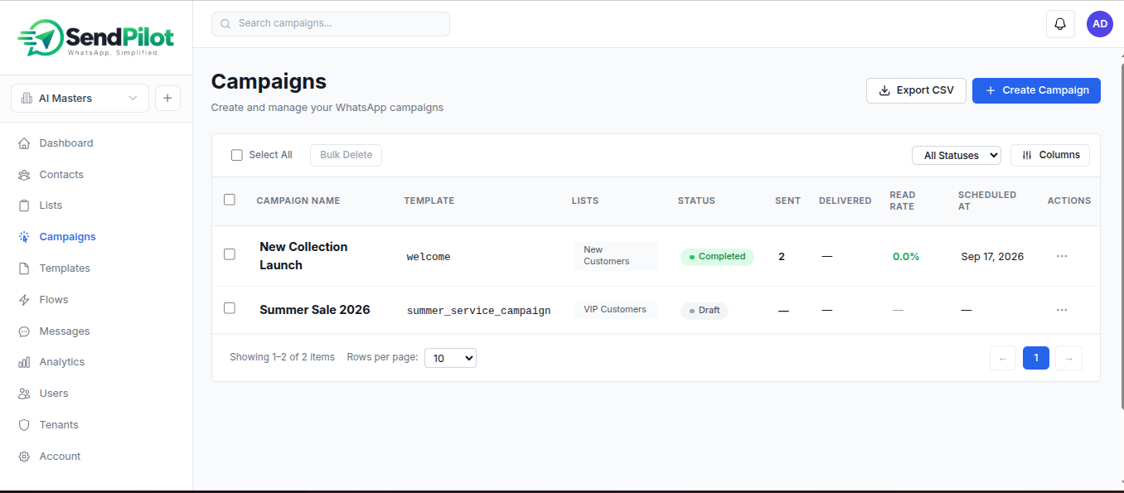Click the Account gear icon
The image size is (1124, 493).
(x=24, y=457)
